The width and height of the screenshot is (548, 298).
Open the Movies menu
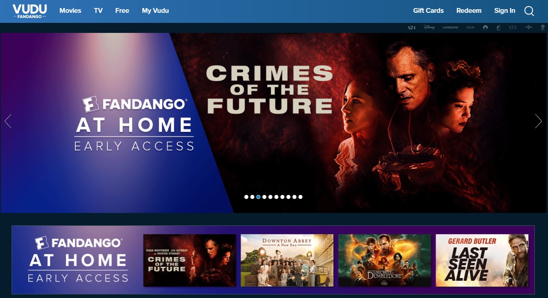(x=70, y=11)
